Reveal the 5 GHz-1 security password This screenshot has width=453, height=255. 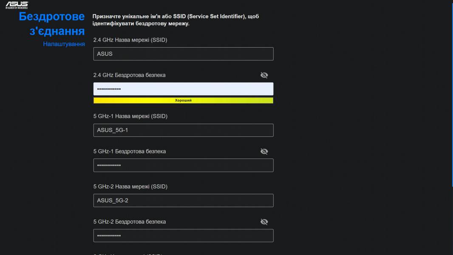pyautogui.click(x=264, y=151)
